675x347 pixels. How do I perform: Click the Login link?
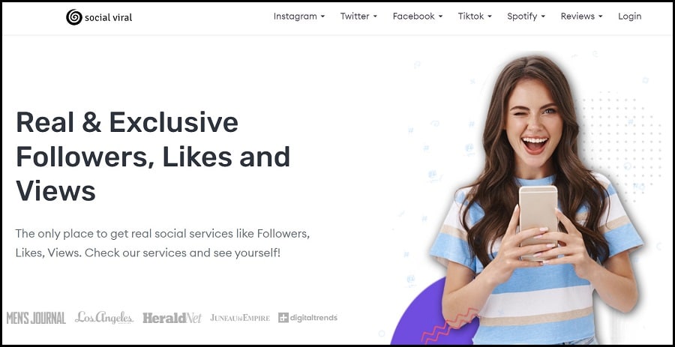[630, 16]
